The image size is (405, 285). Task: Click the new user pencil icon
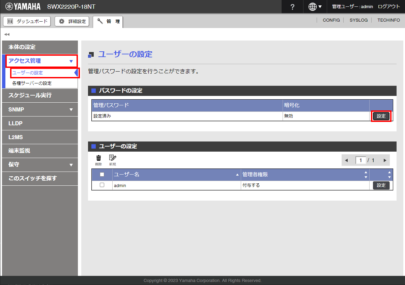click(112, 158)
